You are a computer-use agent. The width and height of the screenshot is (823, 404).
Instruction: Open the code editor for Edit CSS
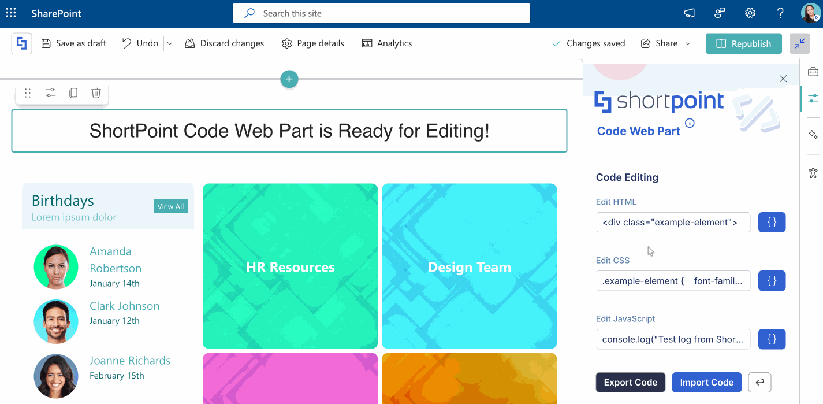point(772,281)
